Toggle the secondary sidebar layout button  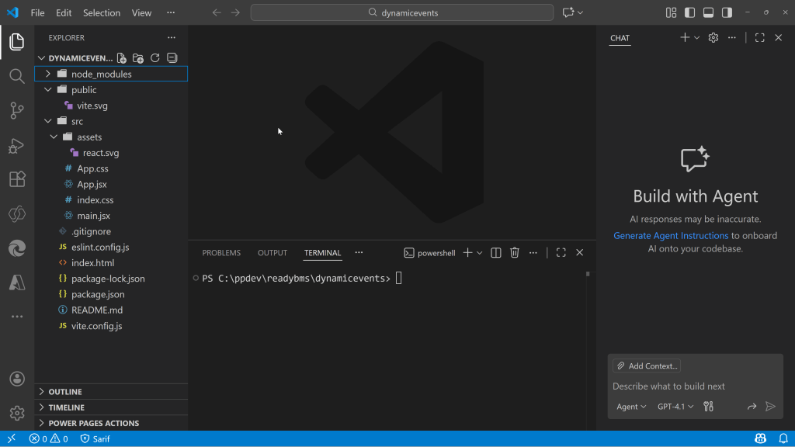coord(727,12)
